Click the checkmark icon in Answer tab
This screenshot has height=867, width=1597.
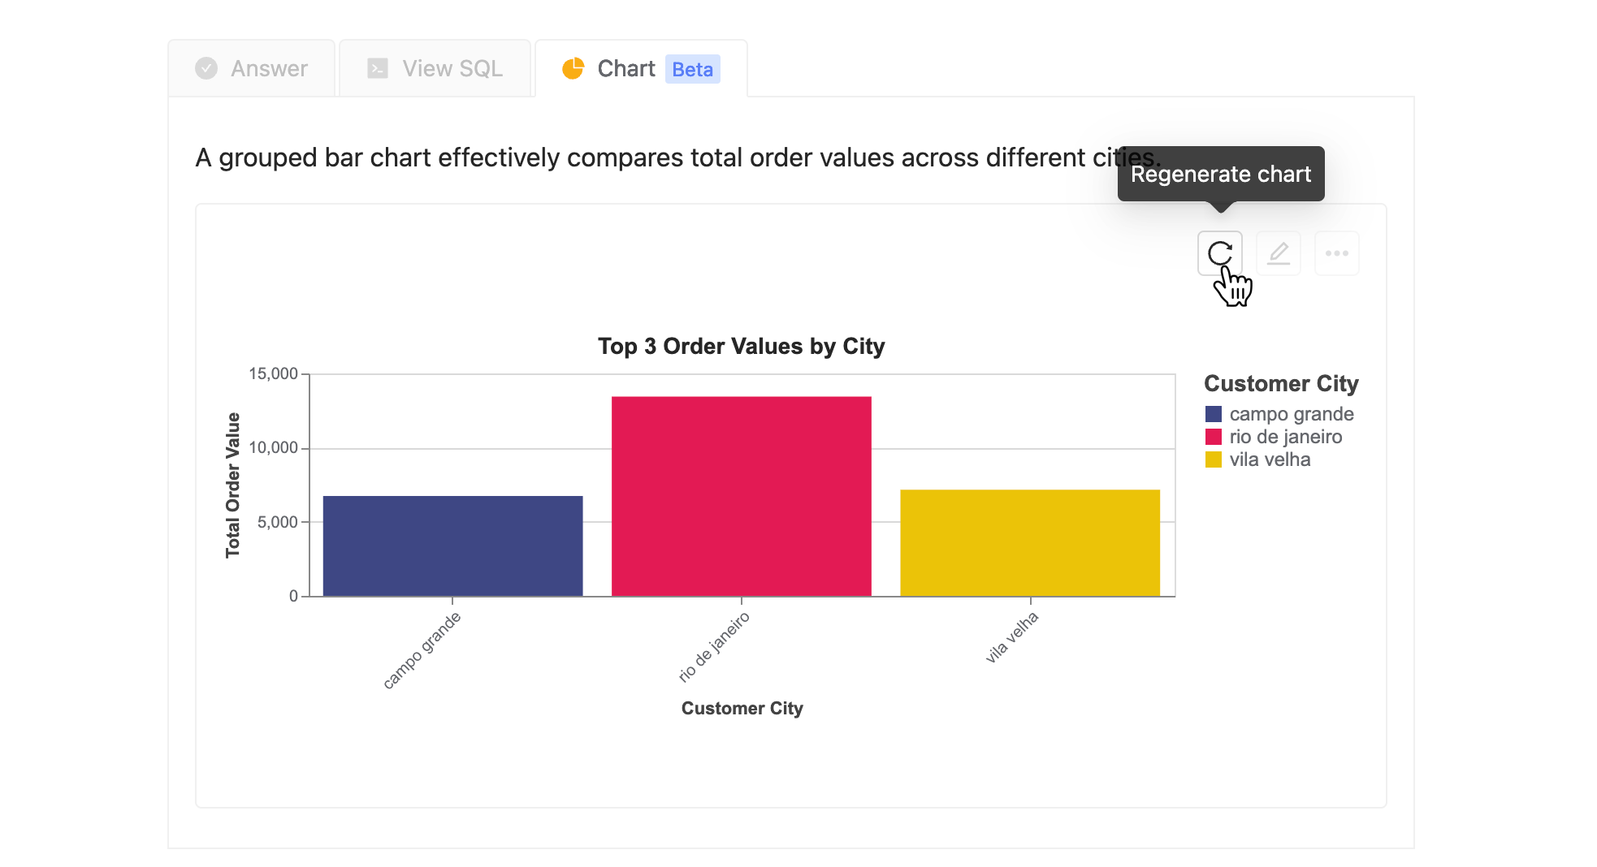point(206,68)
